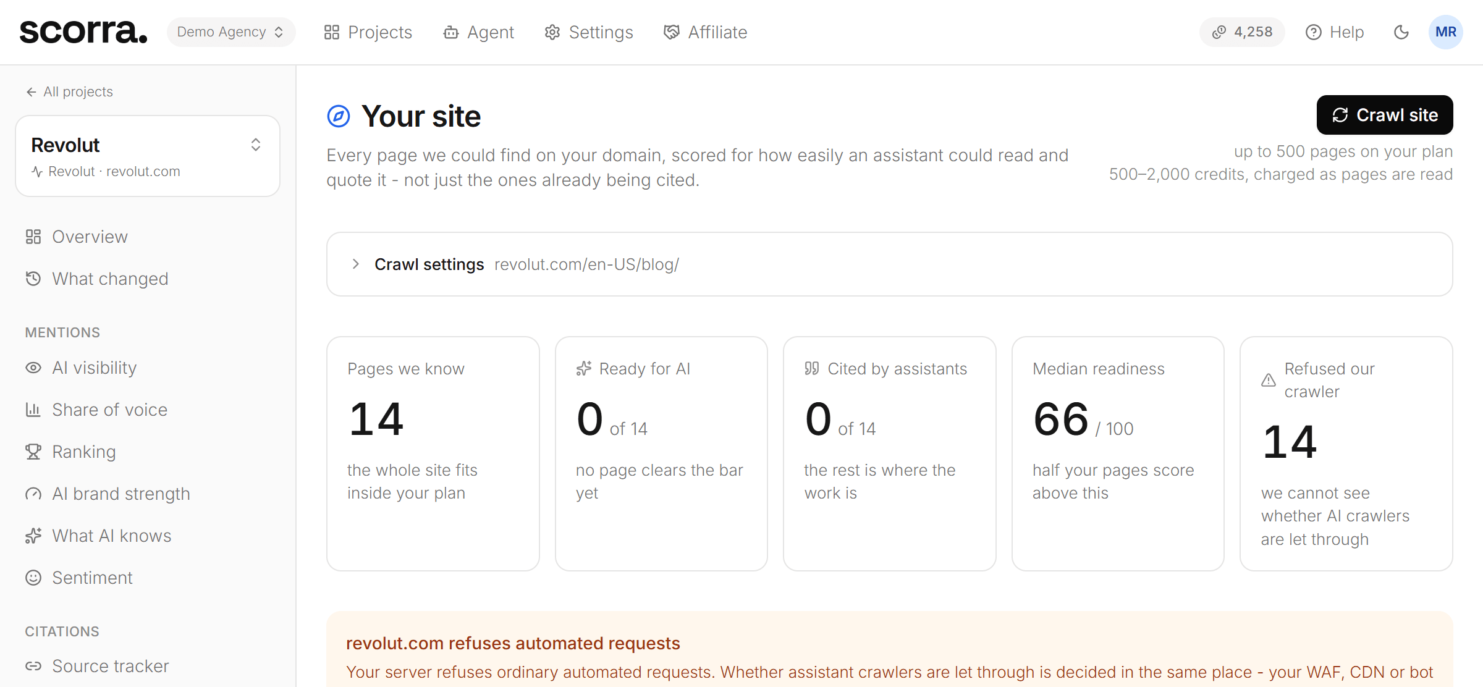Viewport: 1483px width, 687px height.
Task: Go to the Agent page
Action: [479, 32]
